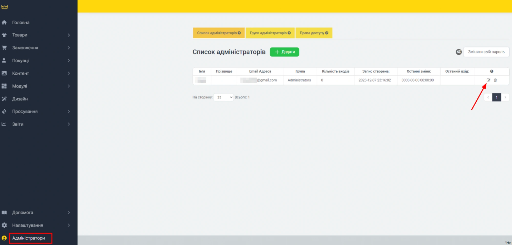Click the info icon in table header
The height and width of the screenshot is (245, 512).
tap(492, 71)
